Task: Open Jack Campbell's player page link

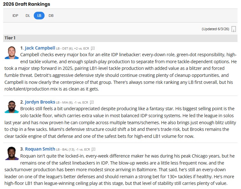Action: [x=40, y=48]
